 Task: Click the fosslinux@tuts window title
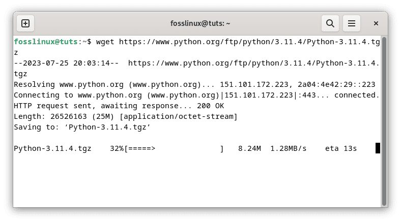pyautogui.click(x=200, y=23)
